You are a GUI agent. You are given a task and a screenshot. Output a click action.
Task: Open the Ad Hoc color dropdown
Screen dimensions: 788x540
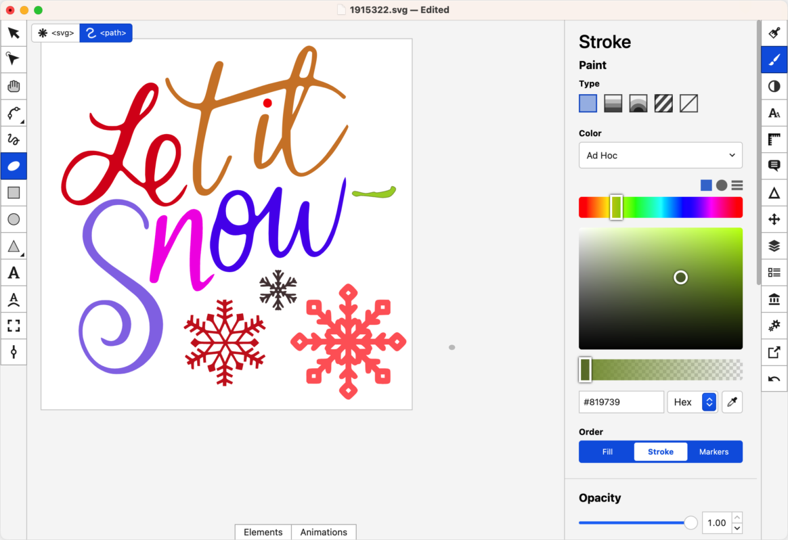[660, 155]
